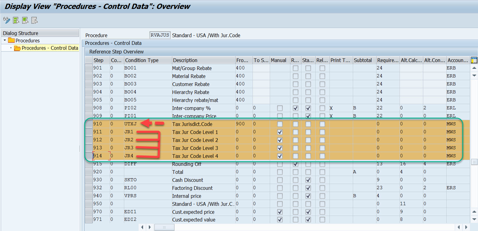478x231 pixels.
Task: Click the Procedures folder icon in Dialog Structure
Action: click(x=11, y=40)
